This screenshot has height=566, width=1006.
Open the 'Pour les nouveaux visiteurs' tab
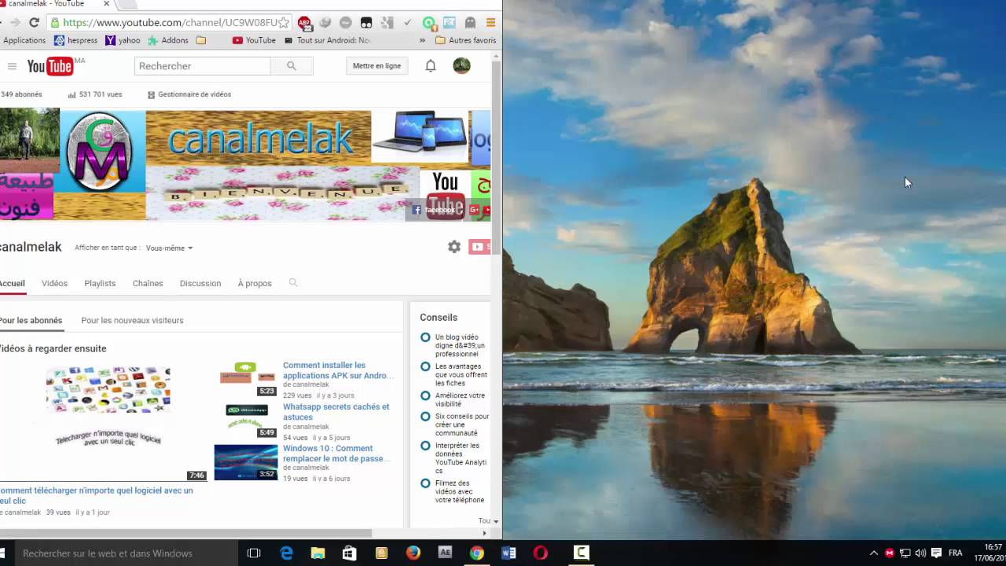132,320
